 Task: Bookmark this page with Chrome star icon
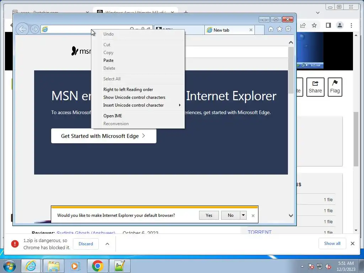tap(314, 25)
